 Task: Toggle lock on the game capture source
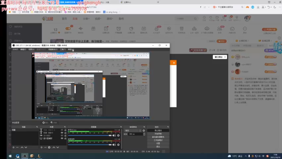65,136
